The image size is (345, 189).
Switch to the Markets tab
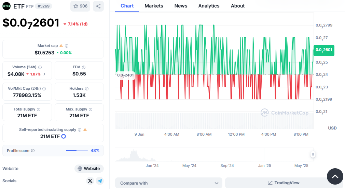click(x=154, y=6)
